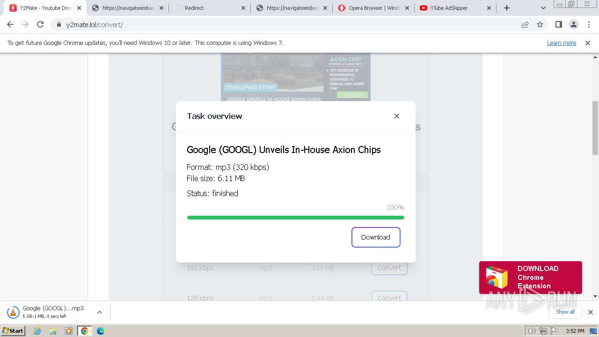The height and width of the screenshot is (337, 599).
Task: Switch to the first navigateembas tab
Action: (128, 8)
